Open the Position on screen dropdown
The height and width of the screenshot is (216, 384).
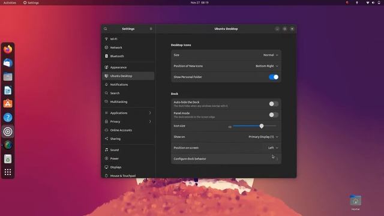point(273,148)
